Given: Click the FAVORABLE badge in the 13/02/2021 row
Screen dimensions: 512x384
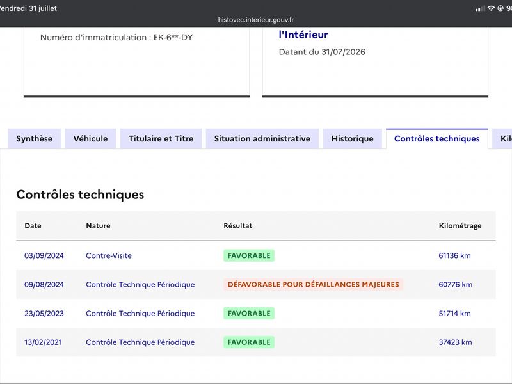Looking at the screenshot, I should click(249, 342).
